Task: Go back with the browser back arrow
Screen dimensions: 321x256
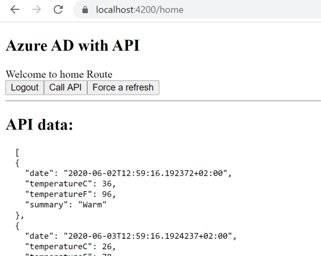Action: point(15,9)
